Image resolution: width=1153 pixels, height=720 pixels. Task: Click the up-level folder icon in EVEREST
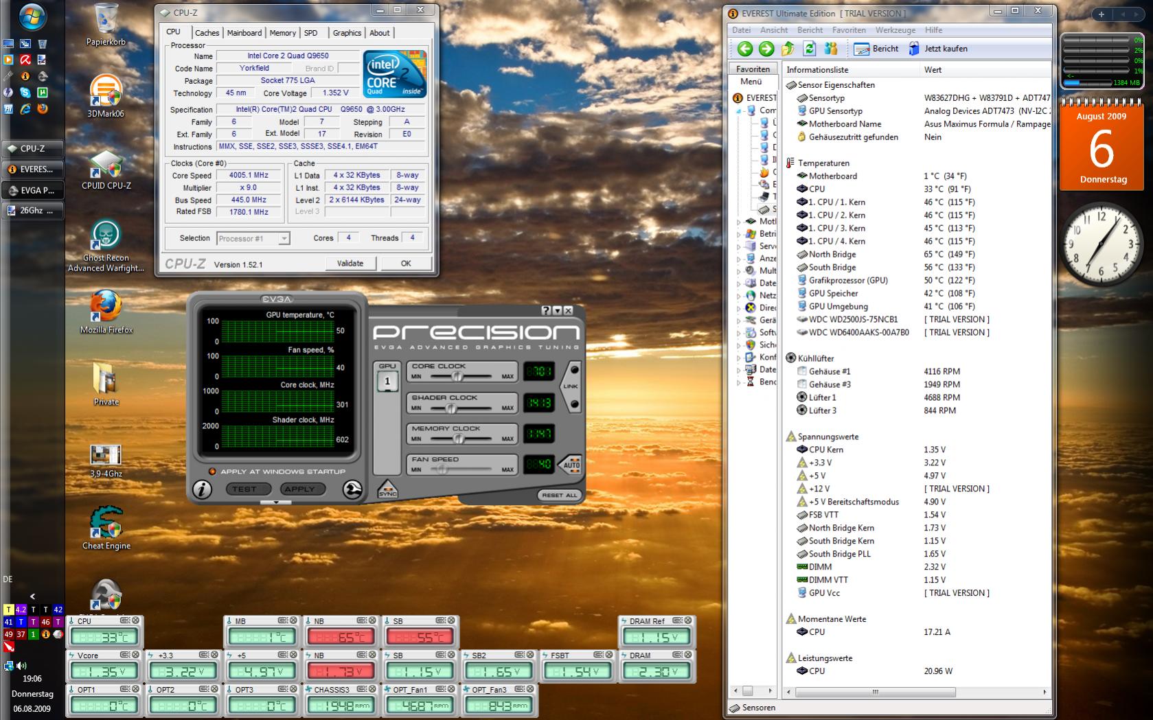(788, 49)
